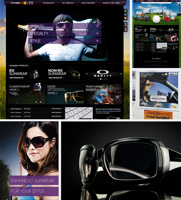Image resolution: width=181 pixels, height=200 pixels.
Task: Click the Road label in the small mockup
Action: pos(146,11)
